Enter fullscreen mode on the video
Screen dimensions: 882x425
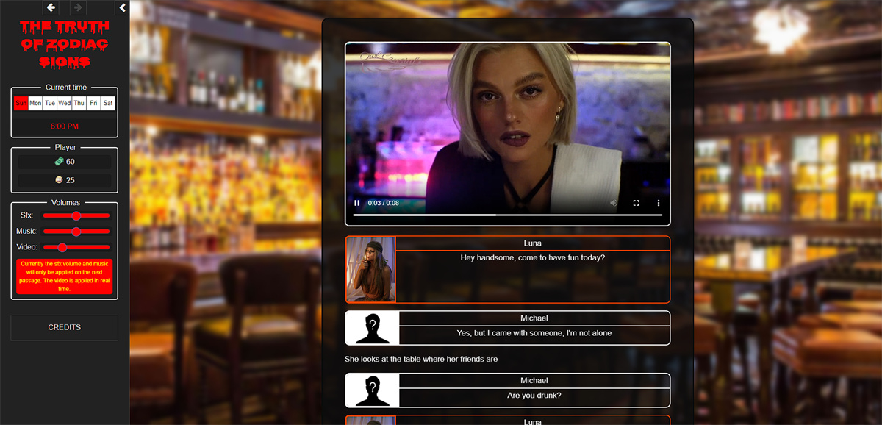(x=637, y=203)
